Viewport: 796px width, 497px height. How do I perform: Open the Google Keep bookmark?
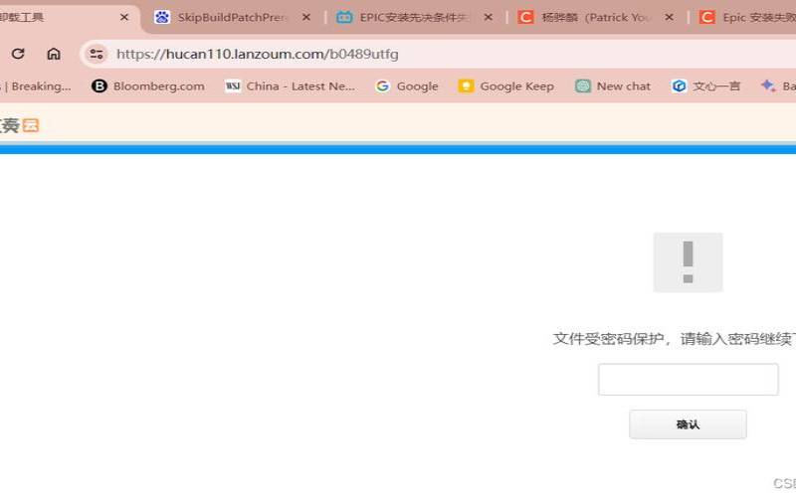click(x=505, y=86)
